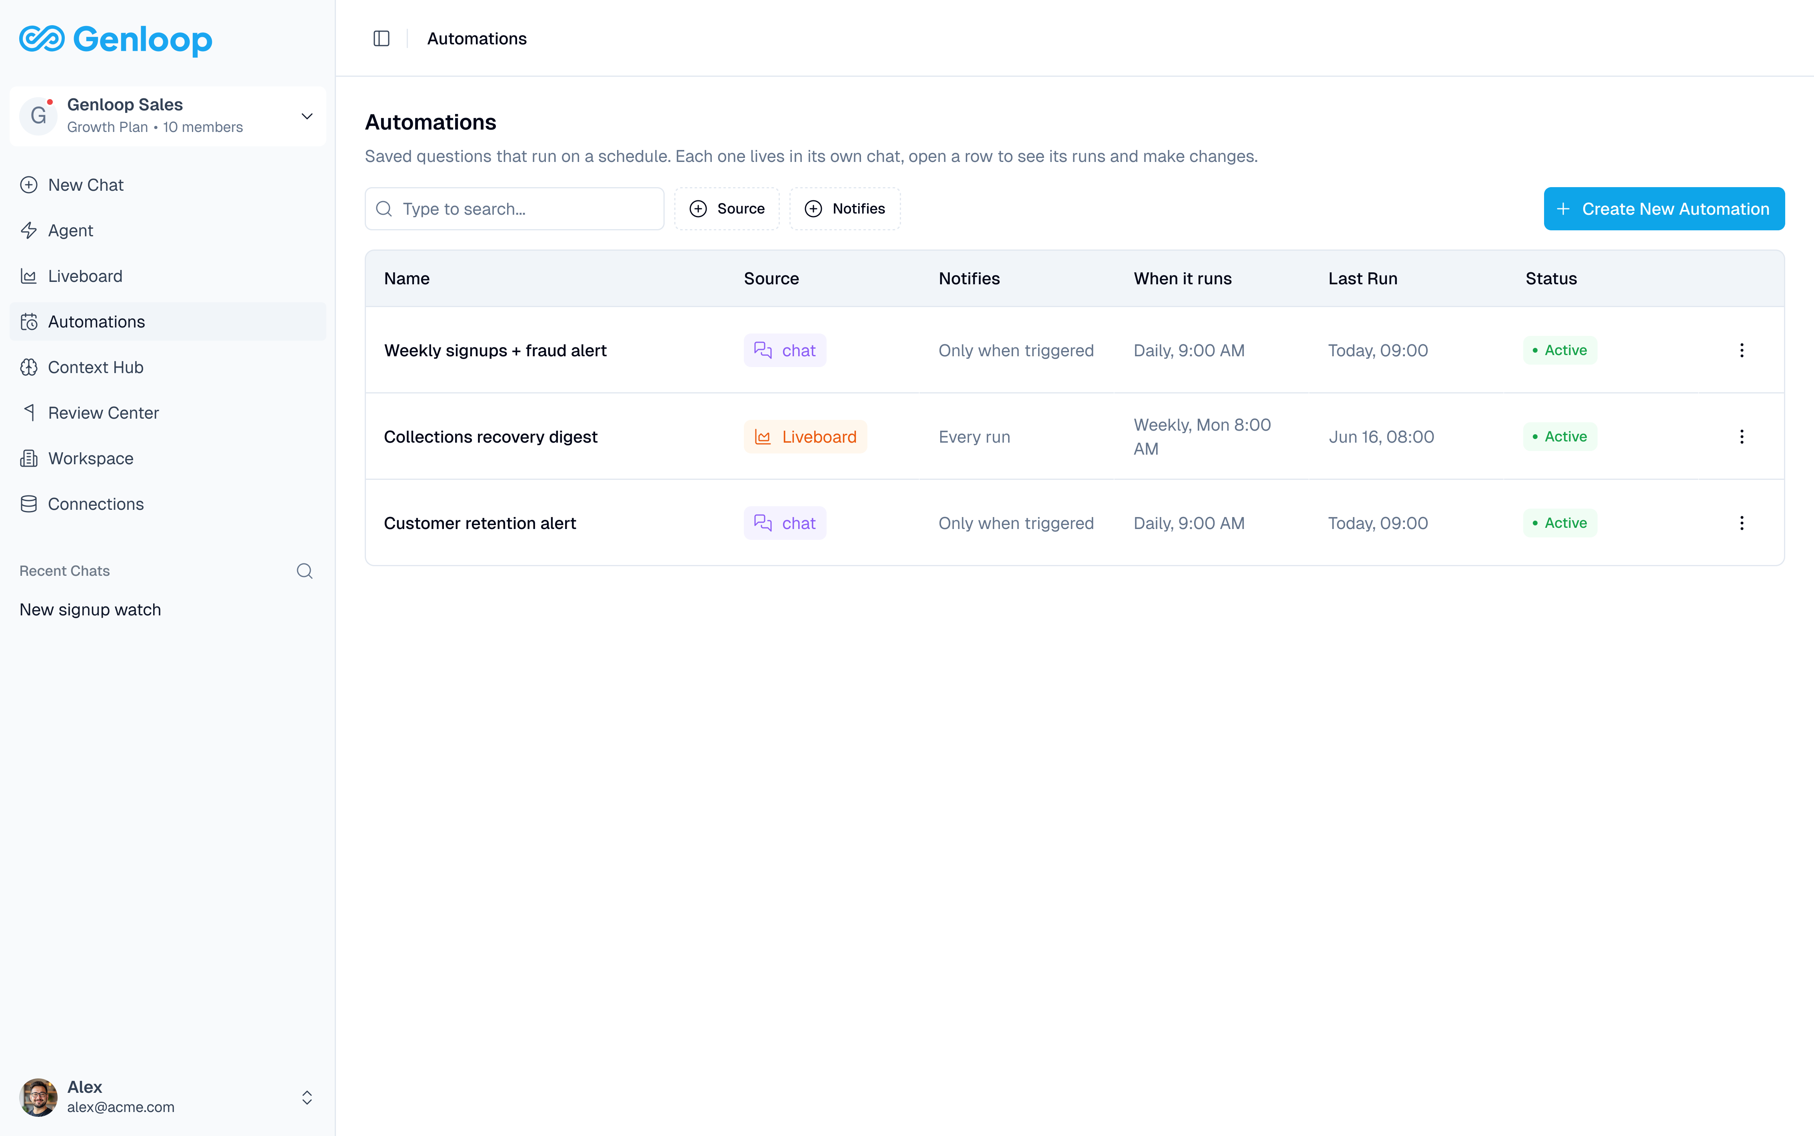Image resolution: width=1814 pixels, height=1136 pixels.
Task: Click the Connections database icon
Action: pos(28,504)
